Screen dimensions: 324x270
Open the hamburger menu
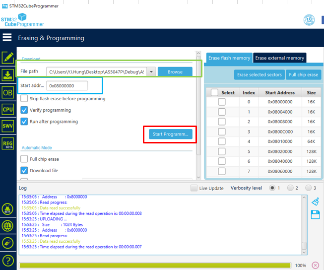[7, 37]
